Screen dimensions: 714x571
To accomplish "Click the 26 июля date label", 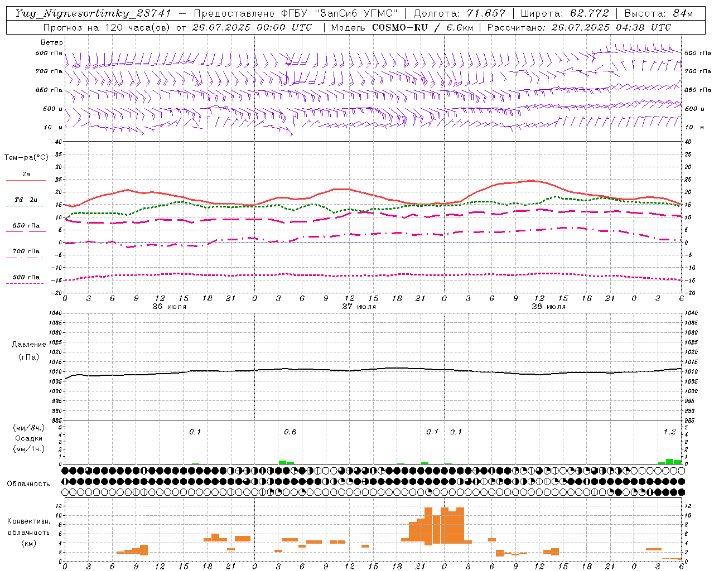I will [169, 307].
